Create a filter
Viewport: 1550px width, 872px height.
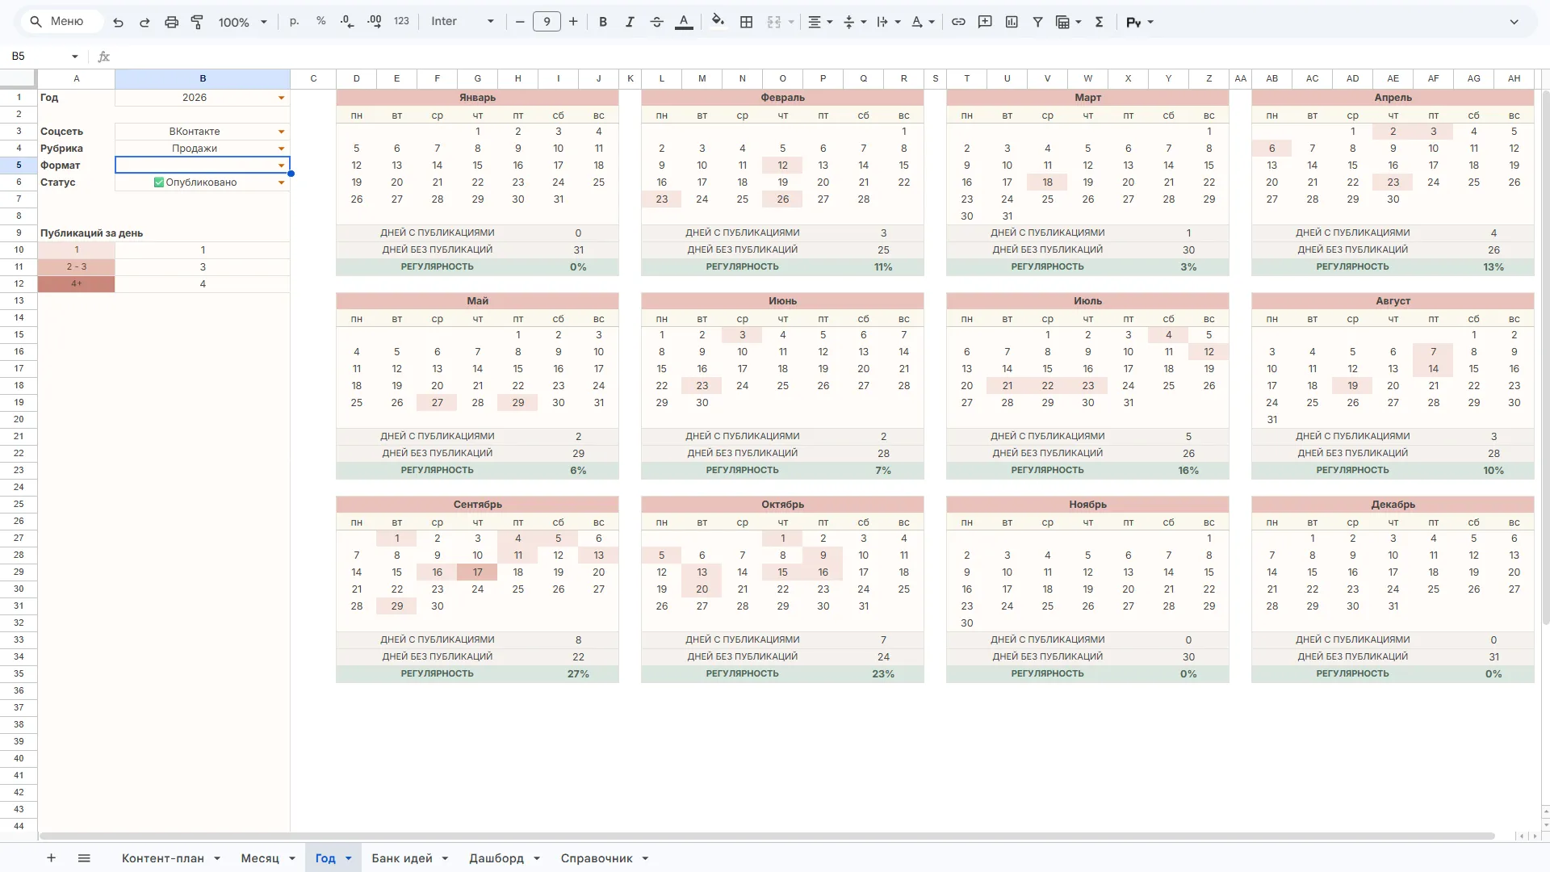click(1038, 22)
